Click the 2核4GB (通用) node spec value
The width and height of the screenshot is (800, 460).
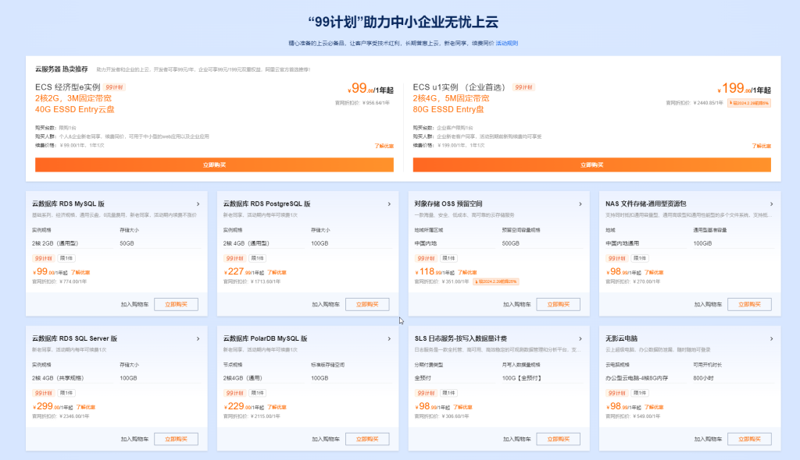242,378
